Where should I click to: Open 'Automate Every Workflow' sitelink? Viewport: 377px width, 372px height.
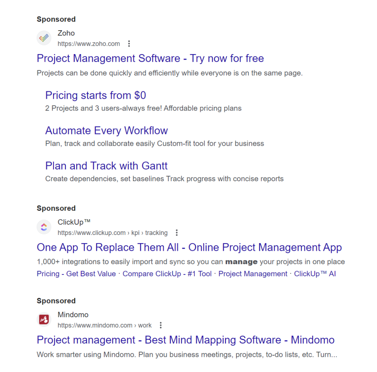[x=106, y=131]
